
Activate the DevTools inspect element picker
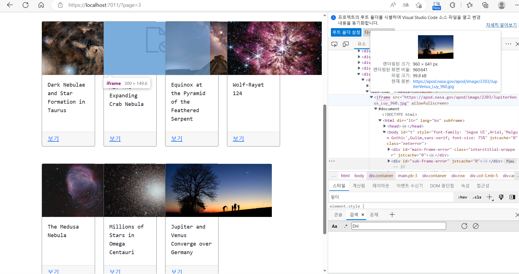(x=335, y=44)
